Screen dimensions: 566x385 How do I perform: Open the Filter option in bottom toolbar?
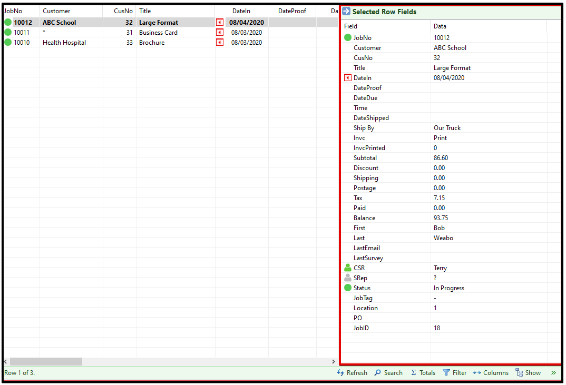click(454, 373)
